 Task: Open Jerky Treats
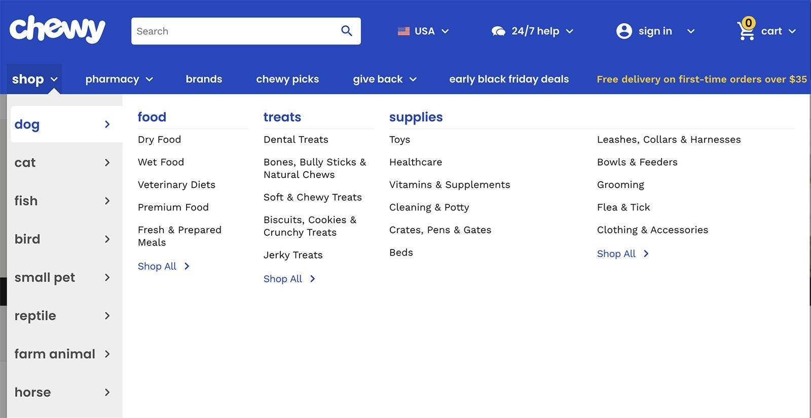tap(293, 255)
